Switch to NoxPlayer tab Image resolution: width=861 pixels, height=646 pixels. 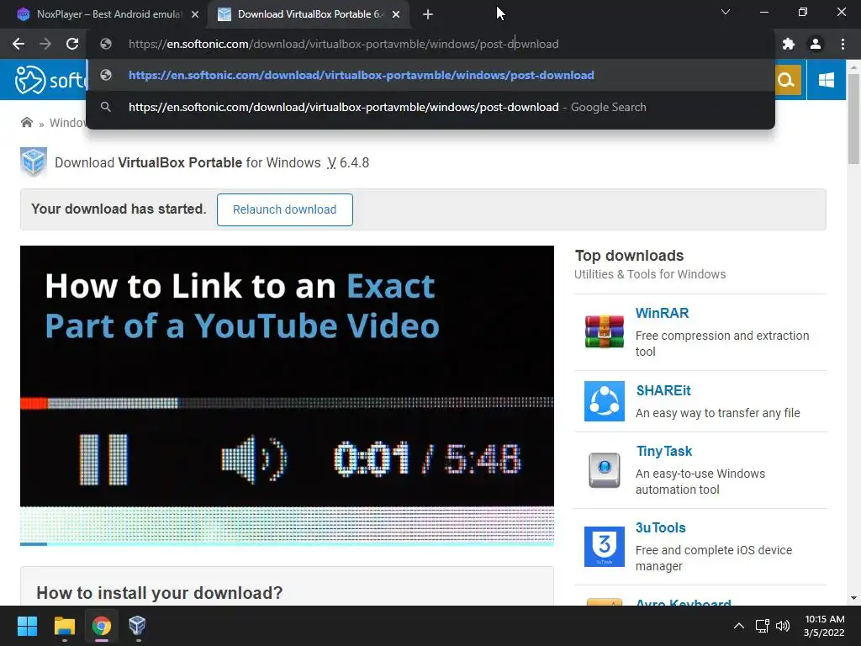108,14
